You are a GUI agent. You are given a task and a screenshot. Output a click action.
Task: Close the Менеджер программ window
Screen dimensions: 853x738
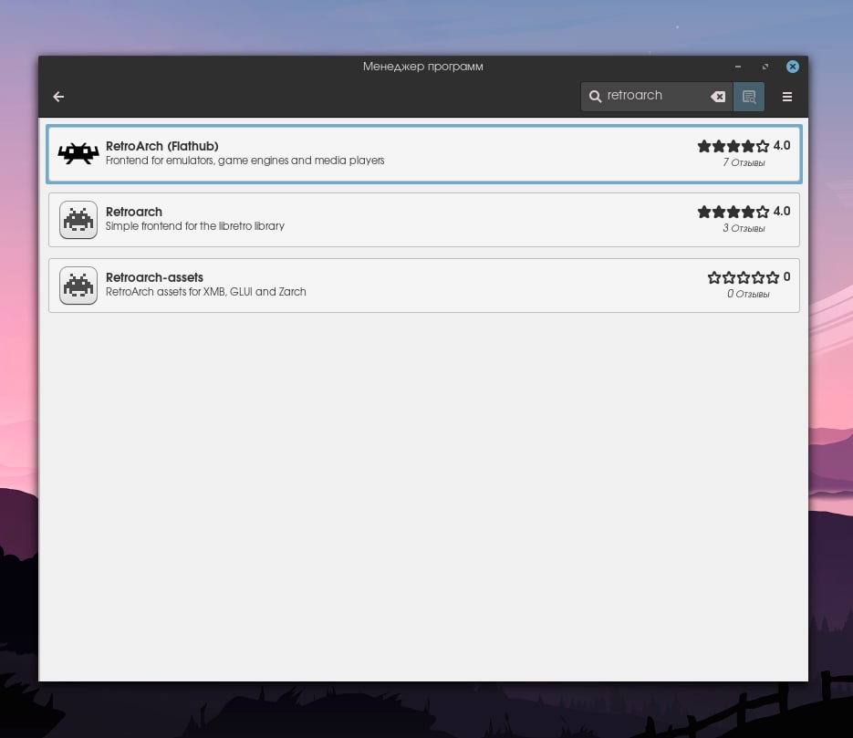point(792,67)
